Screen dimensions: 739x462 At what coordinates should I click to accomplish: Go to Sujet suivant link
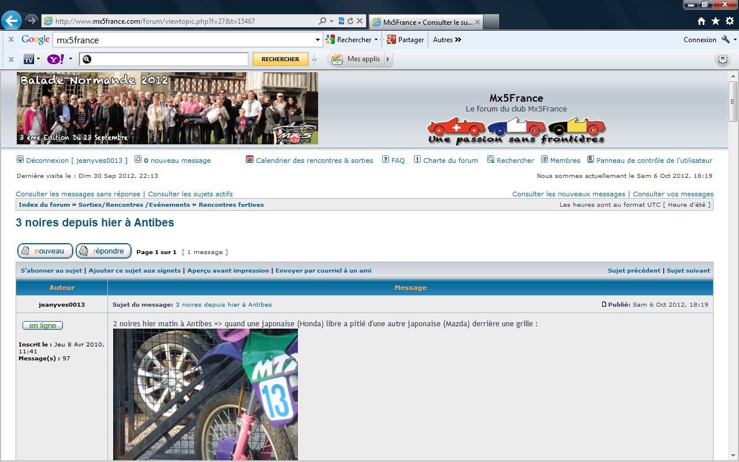click(688, 270)
